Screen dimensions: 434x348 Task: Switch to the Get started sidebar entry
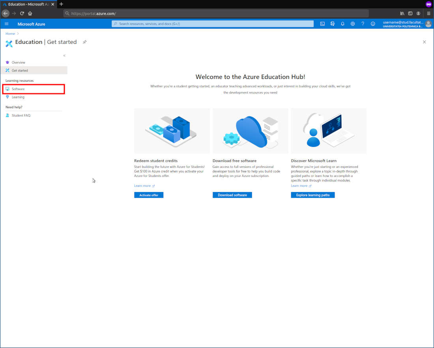(21, 70)
